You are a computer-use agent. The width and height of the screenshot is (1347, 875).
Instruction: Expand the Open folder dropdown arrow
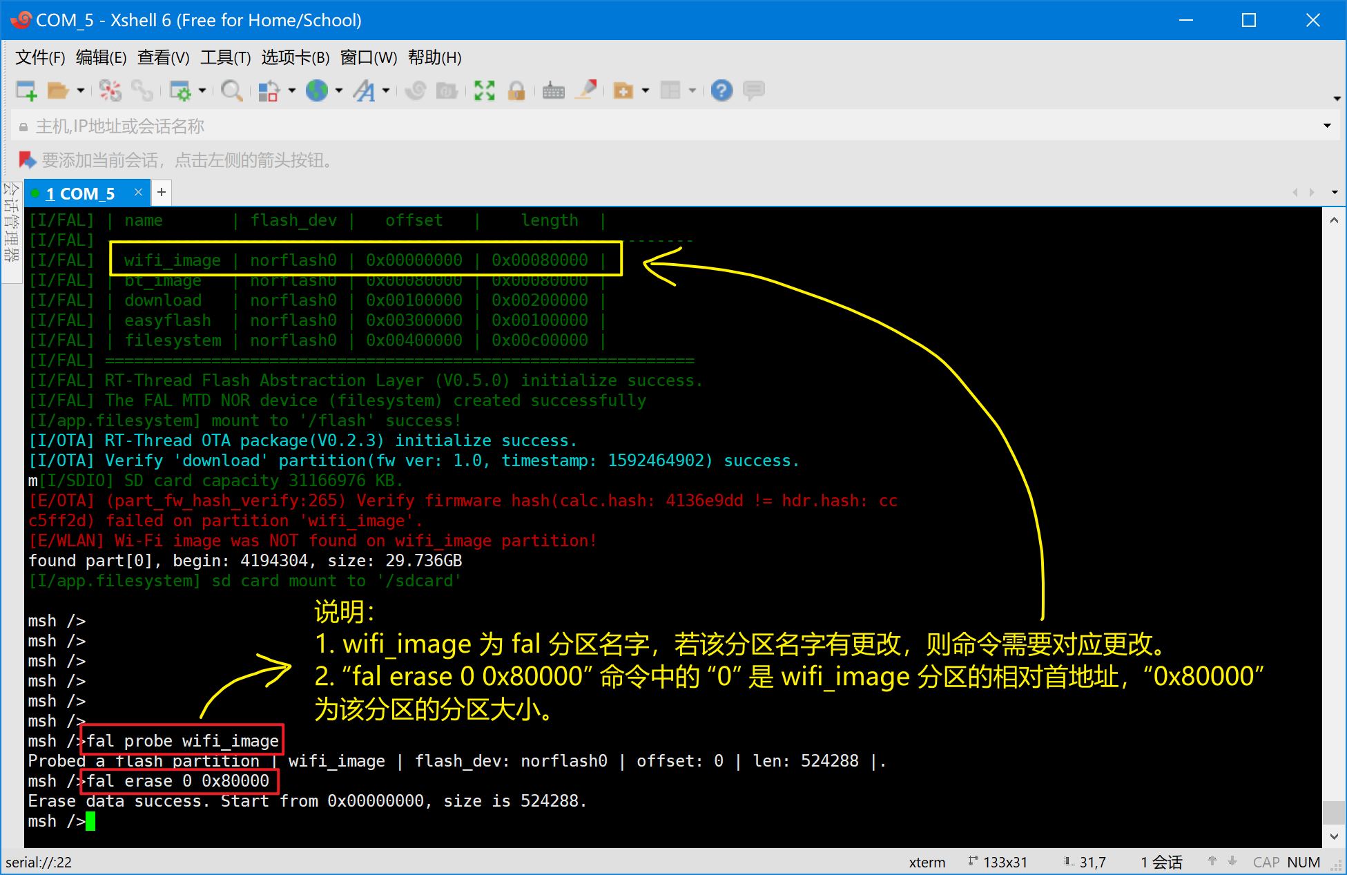point(80,90)
